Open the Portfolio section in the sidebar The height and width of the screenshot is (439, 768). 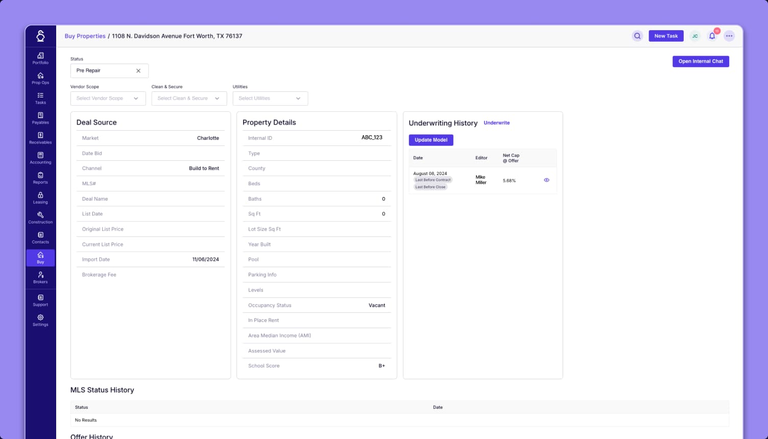[x=40, y=58]
